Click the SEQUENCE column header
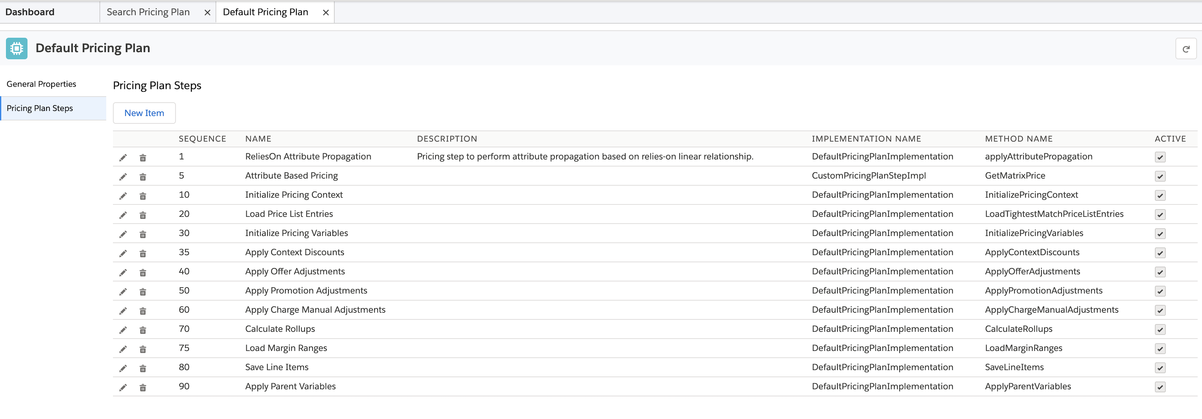Viewport: 1202px width, 419px height. pyautogui.click(x=202, y=139)
